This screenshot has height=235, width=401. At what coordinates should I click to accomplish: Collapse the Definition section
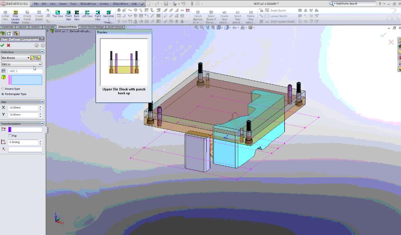coord(42,52)
